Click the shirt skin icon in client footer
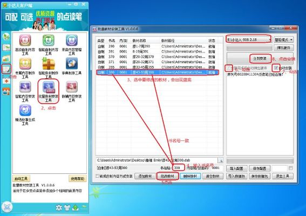Screen dimensions: 306x216 [67, 208]
